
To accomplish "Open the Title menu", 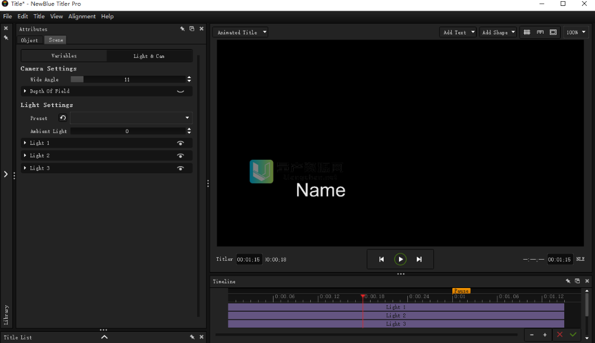I will coord(39,17).
